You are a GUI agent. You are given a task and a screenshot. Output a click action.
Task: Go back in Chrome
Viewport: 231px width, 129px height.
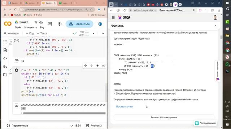(x=5, y=10)
